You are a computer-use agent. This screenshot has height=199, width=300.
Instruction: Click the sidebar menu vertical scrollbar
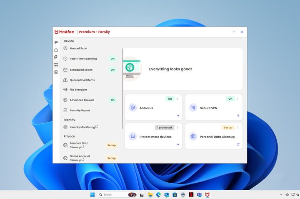pos(122,88)
